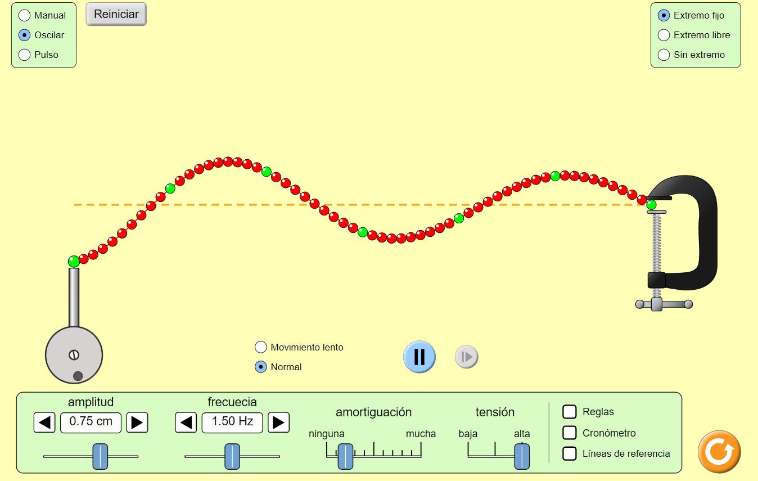Enable Movimiento lento playback speed

[x=260, y=347]
